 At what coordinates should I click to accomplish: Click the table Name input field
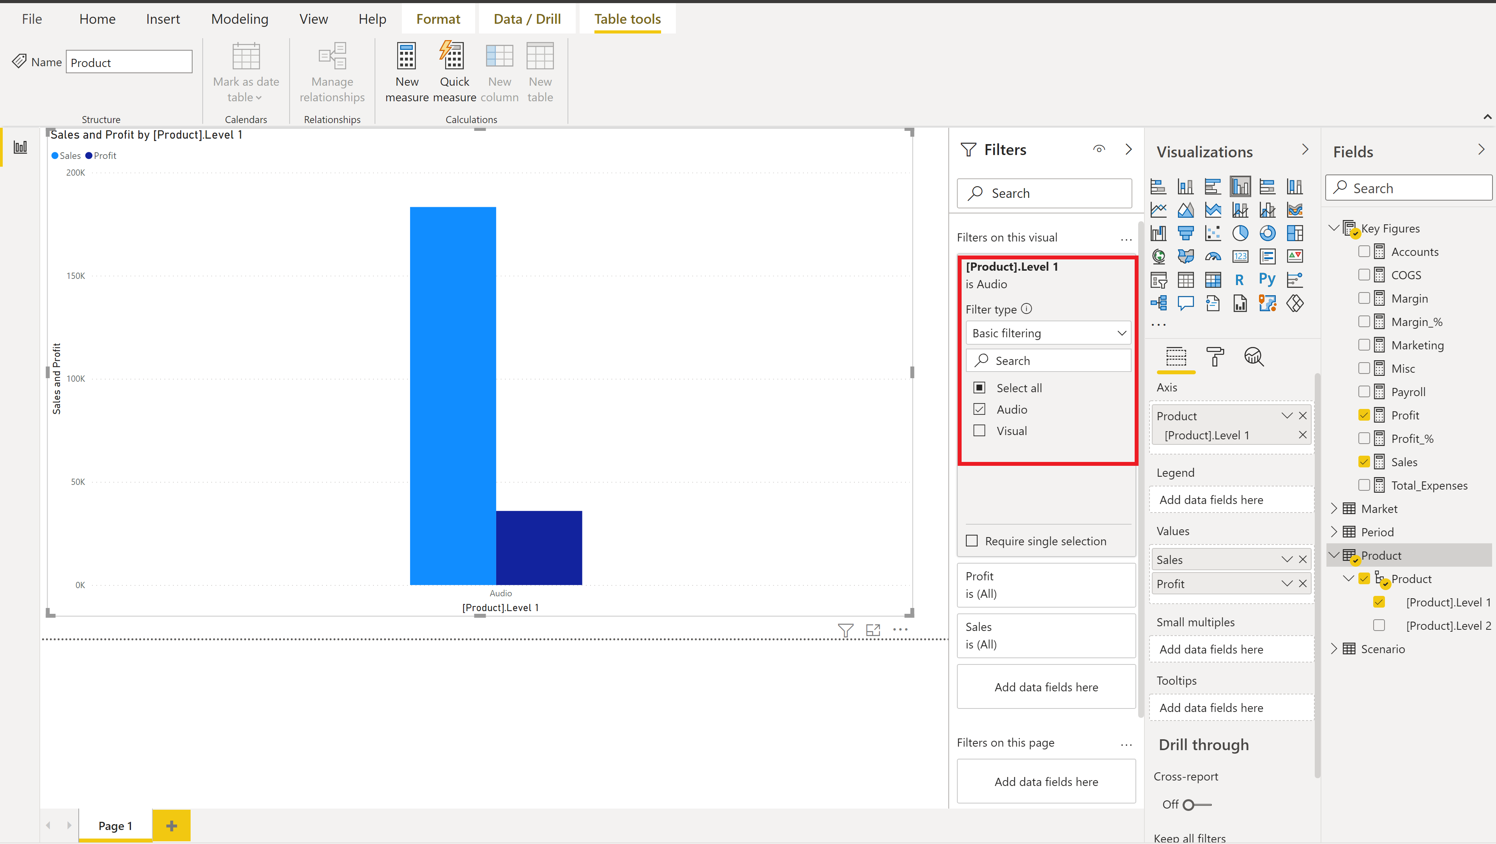click(x=129, y=62)
